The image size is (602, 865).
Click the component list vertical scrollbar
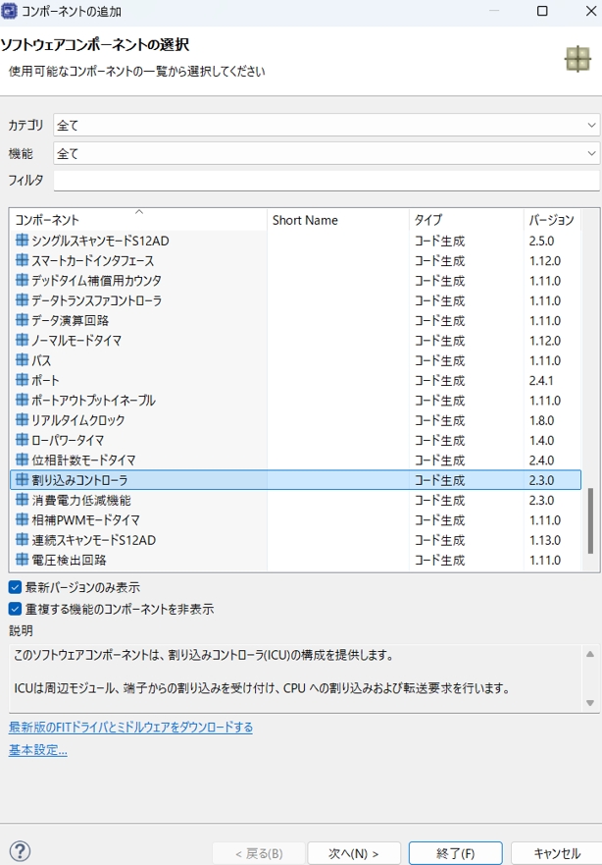tap(590, 520)
